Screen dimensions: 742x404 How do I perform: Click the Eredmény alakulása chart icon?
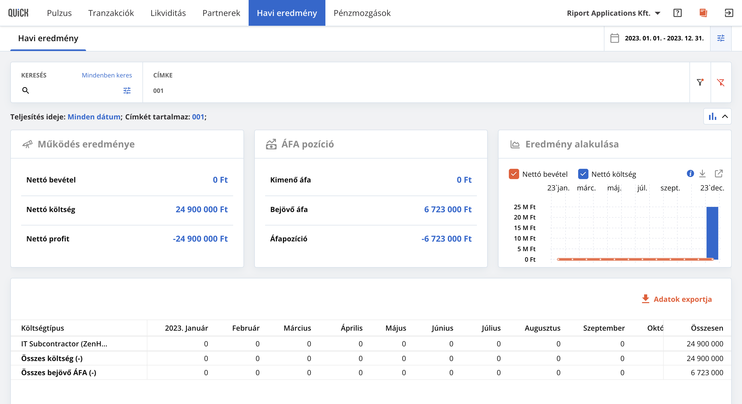515,144
